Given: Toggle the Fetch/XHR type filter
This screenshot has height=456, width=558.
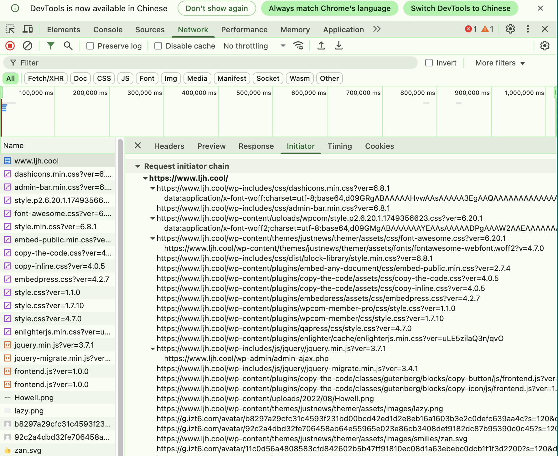Looking at the screenshot, I should coord(46,79).
